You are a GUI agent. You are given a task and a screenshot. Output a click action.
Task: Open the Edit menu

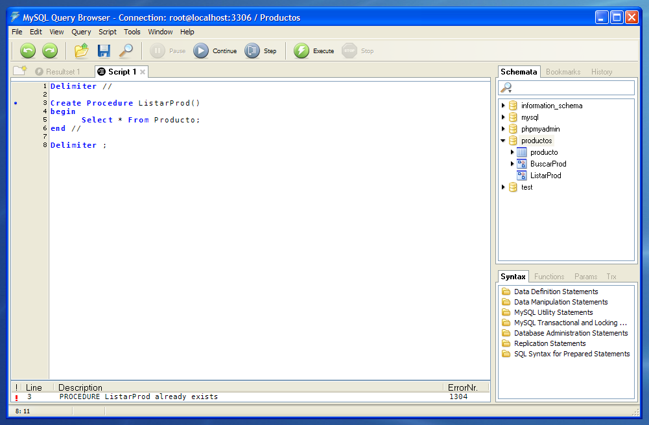[36, 32]
